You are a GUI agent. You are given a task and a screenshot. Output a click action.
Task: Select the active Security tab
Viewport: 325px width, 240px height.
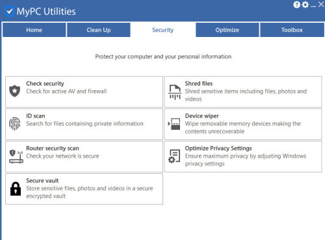[x=163, y=30]
